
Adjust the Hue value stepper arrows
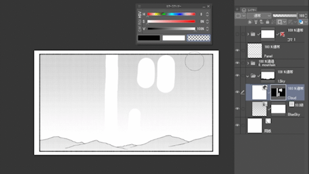(x=207, y=14)
